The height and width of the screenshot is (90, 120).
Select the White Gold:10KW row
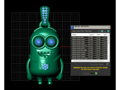(x=90, y=54)
